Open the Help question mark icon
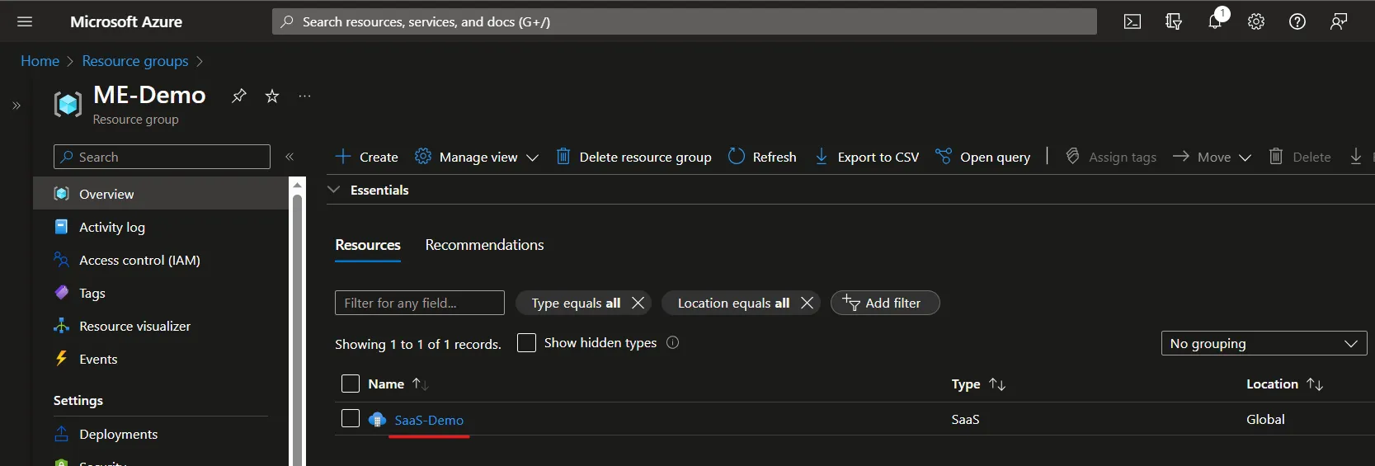 point(1297,21)
